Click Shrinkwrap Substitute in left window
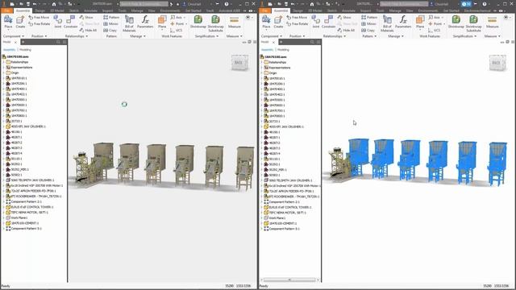Screen dimensions: 516x290 (215, 23)
